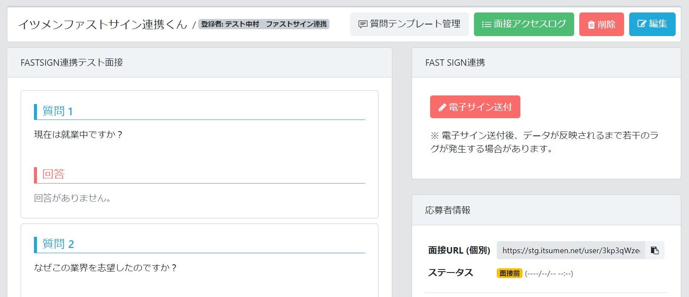Open 質問テンプレート管理 comment button
Viewport: 689px width, 297px height.
pos(409,24)
